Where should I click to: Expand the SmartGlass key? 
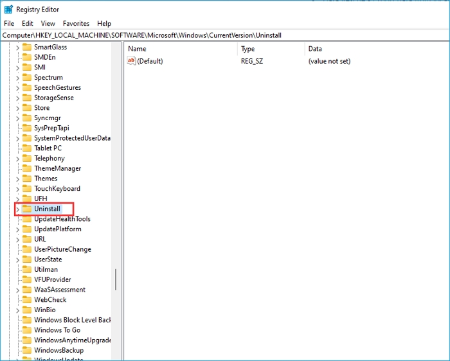tap(17, 48)
